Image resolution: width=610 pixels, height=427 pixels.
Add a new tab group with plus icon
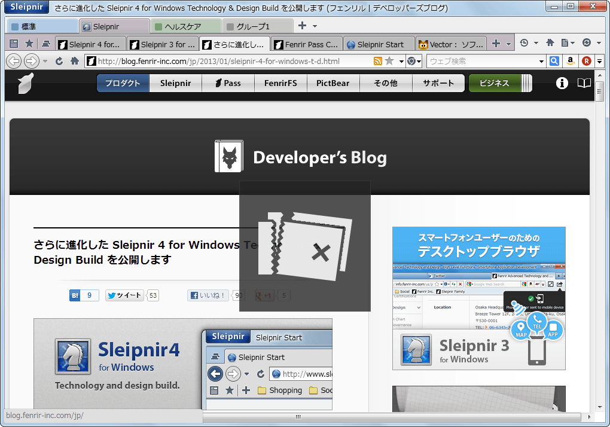(302, 26)
